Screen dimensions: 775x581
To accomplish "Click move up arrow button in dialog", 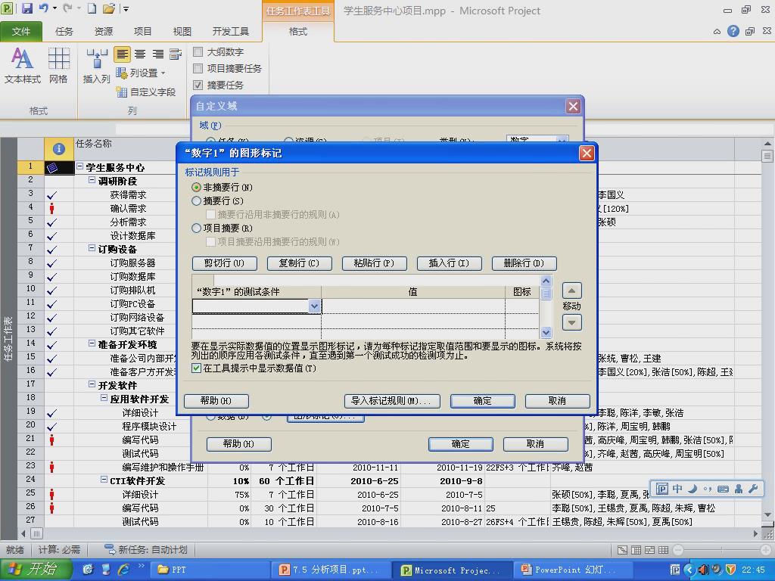I will (572, 290).
